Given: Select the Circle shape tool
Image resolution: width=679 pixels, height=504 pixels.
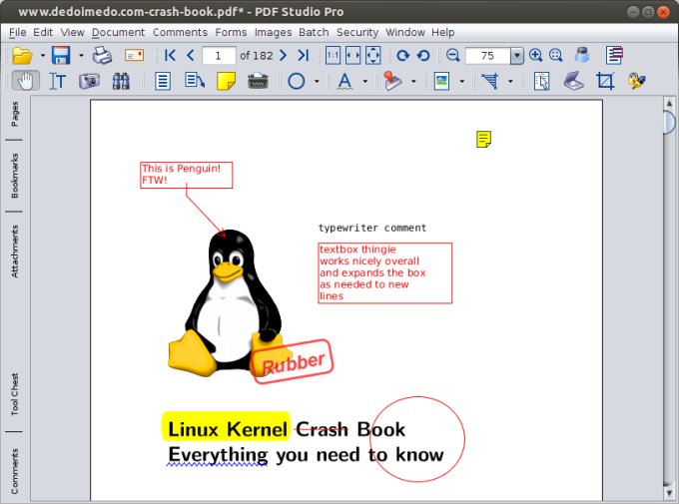Looking at the screenshot, I should [297, 81].
